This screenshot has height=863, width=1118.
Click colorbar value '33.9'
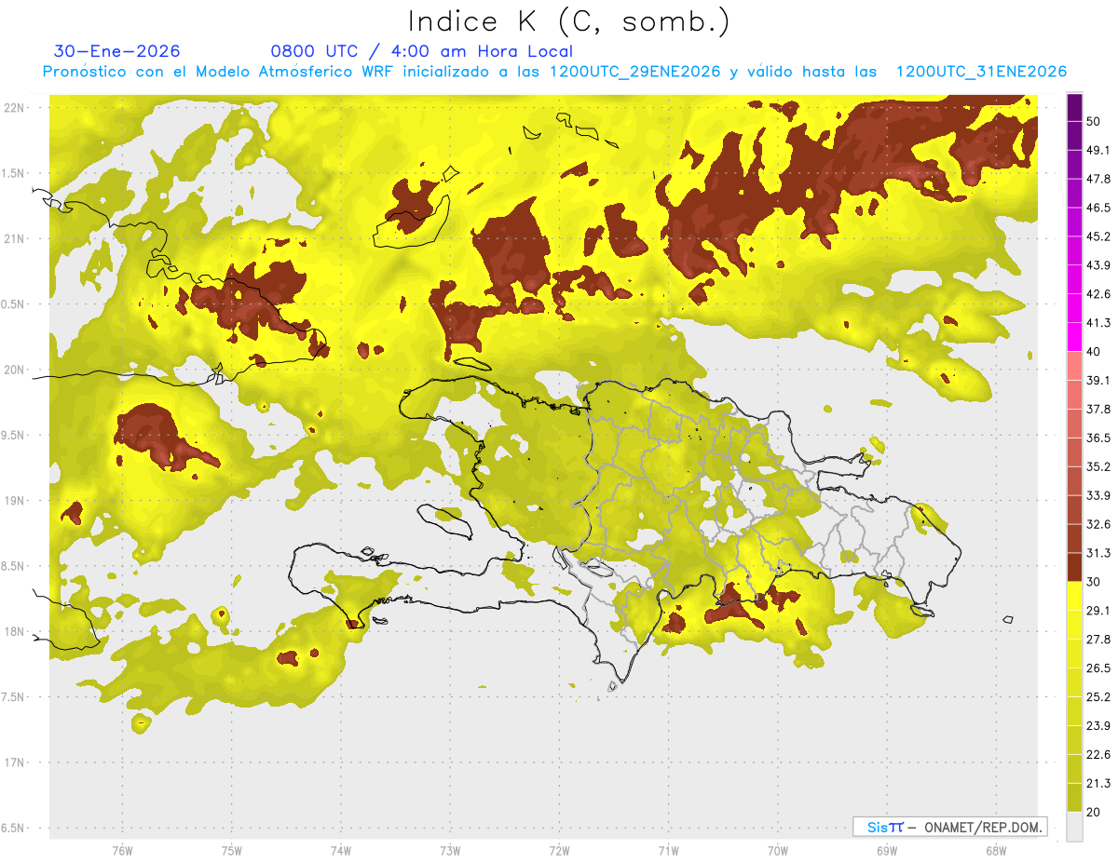(x=1098, y=495)
